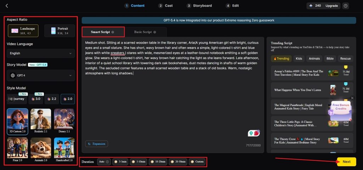The width and height of the screenshot is (363, 170).
Task: Open the Video Language English dropdown
Action: (x=41, y=53)
